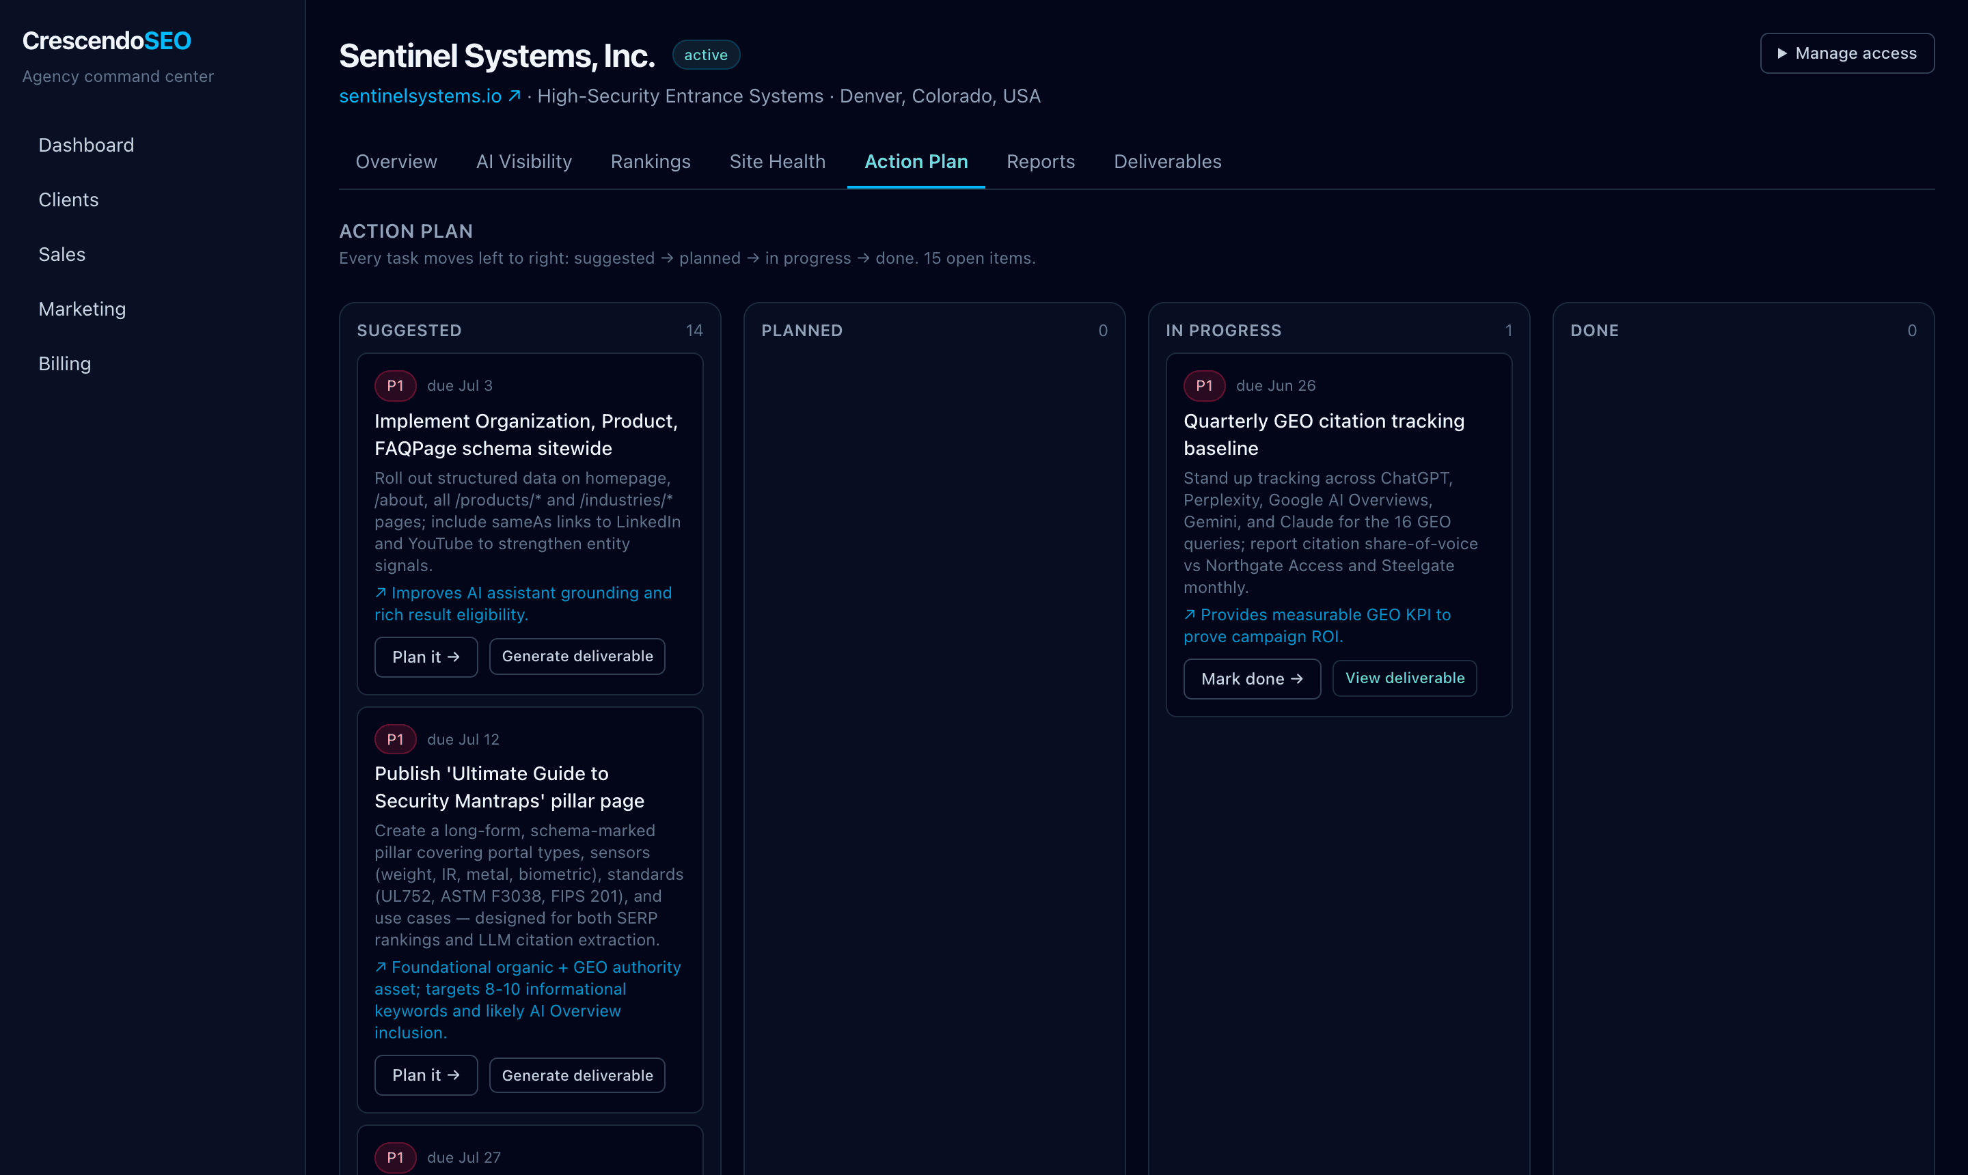Click the PLANNED column header

point(802,330)
